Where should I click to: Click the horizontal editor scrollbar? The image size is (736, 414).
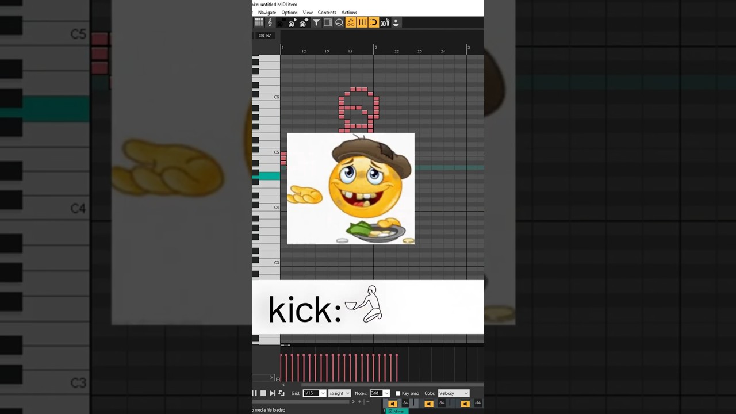[x=393, y=385]
